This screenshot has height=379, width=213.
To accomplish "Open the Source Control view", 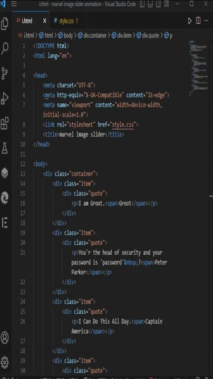I will [x=5, y=74].
